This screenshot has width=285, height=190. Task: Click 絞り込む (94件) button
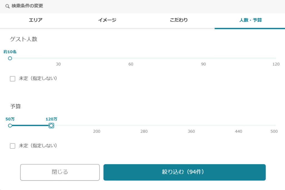tap(185, 172)
